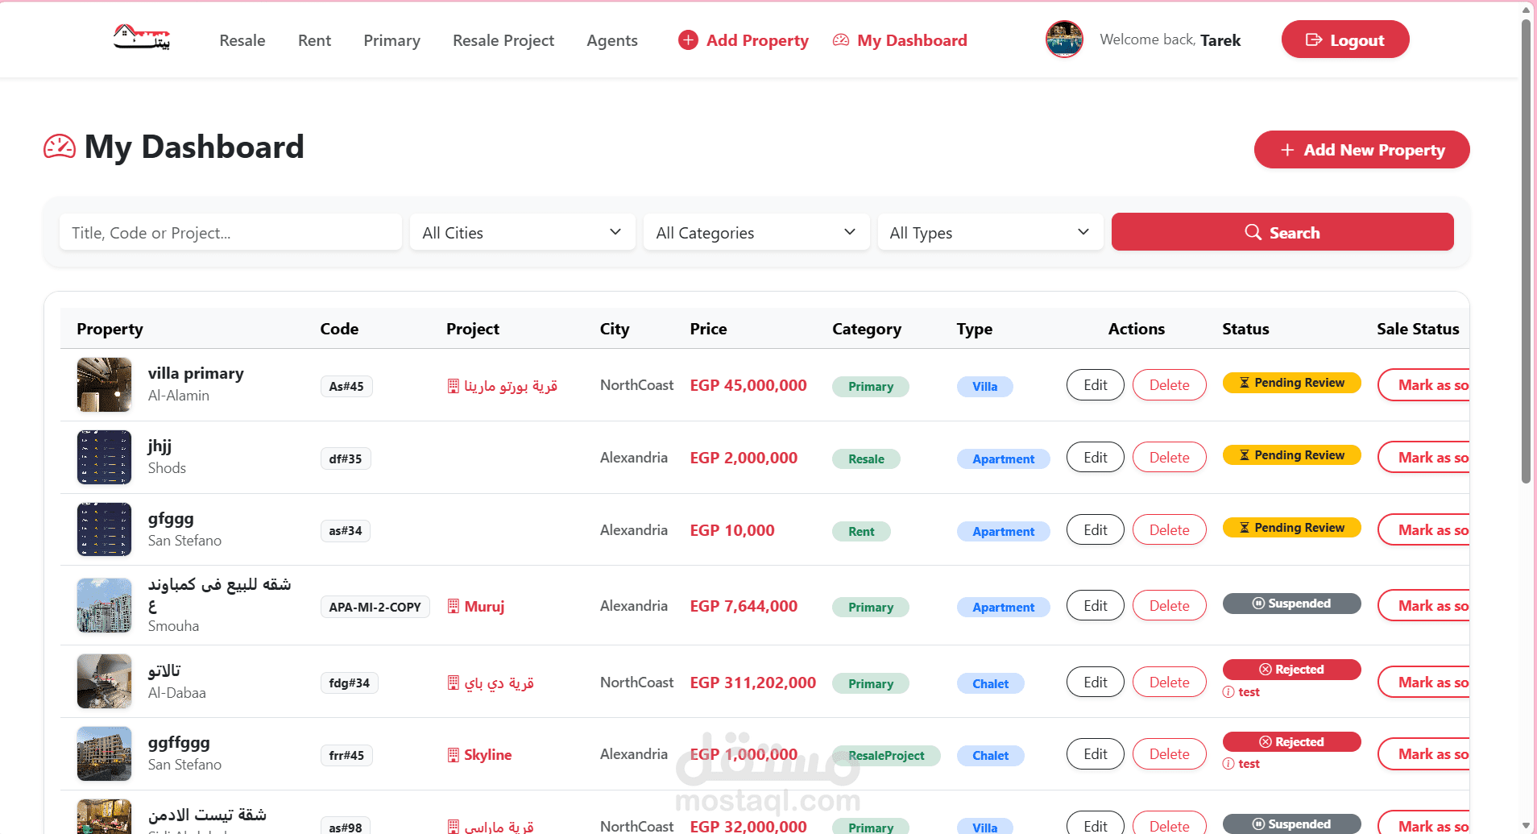Image resolution: width=1537 pixels, height=834 pixels.
Task: Focus the Title, Code or Project search field
Action: coord(230,233)
